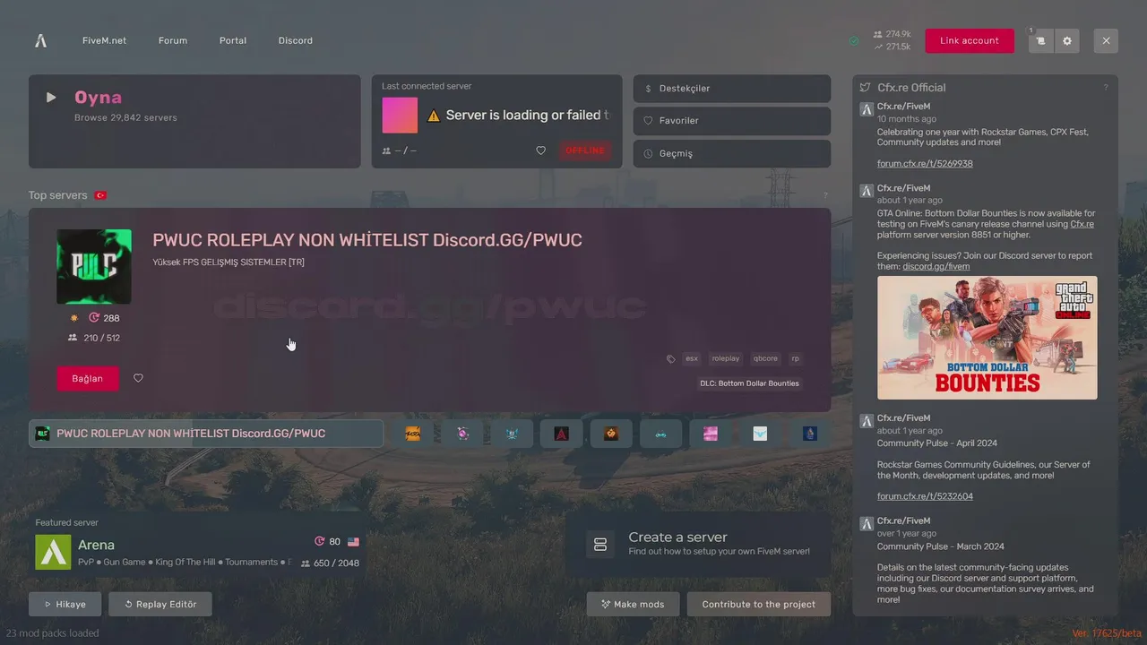Click last connected server pink thumbnail

[x=400, y=116]
